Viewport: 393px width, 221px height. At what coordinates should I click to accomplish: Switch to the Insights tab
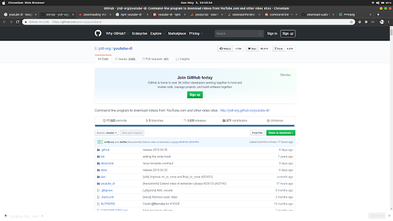[183, 59]
